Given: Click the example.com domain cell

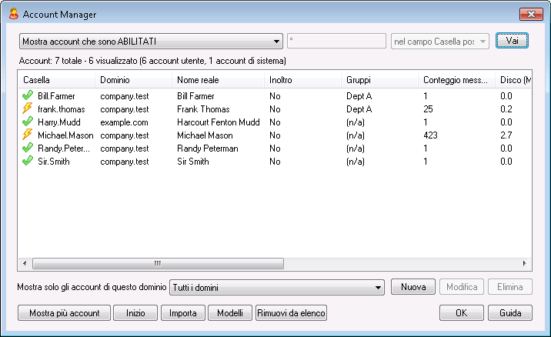Looking at the screenshot, I should click(124, 122).
